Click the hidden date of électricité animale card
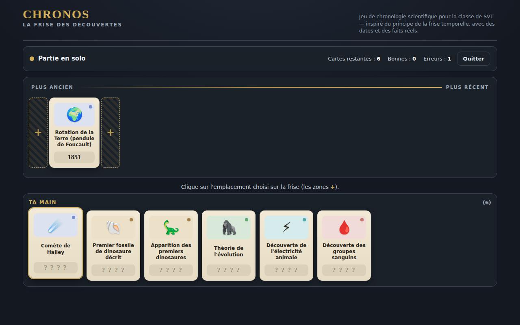Viewport: 520px width, 325px height. [286, 270]
